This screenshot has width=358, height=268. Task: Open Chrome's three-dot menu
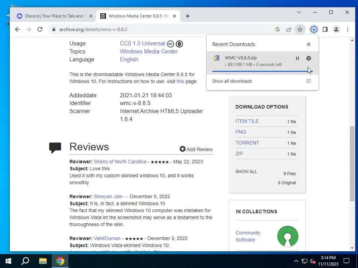coord(348,29)
